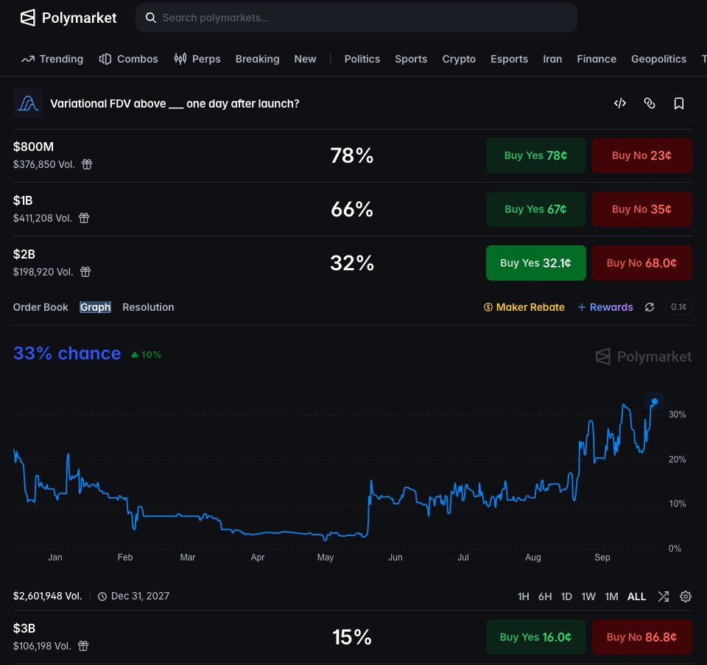Image resolution: width=707 pixels, height=665 pixels.
Task: Click gift icon in $3B row
Action: [x=83, y=646]
